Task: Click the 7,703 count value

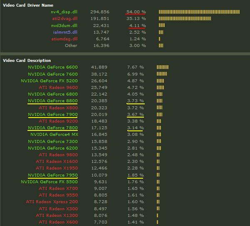Action: (x=100, y=222)
